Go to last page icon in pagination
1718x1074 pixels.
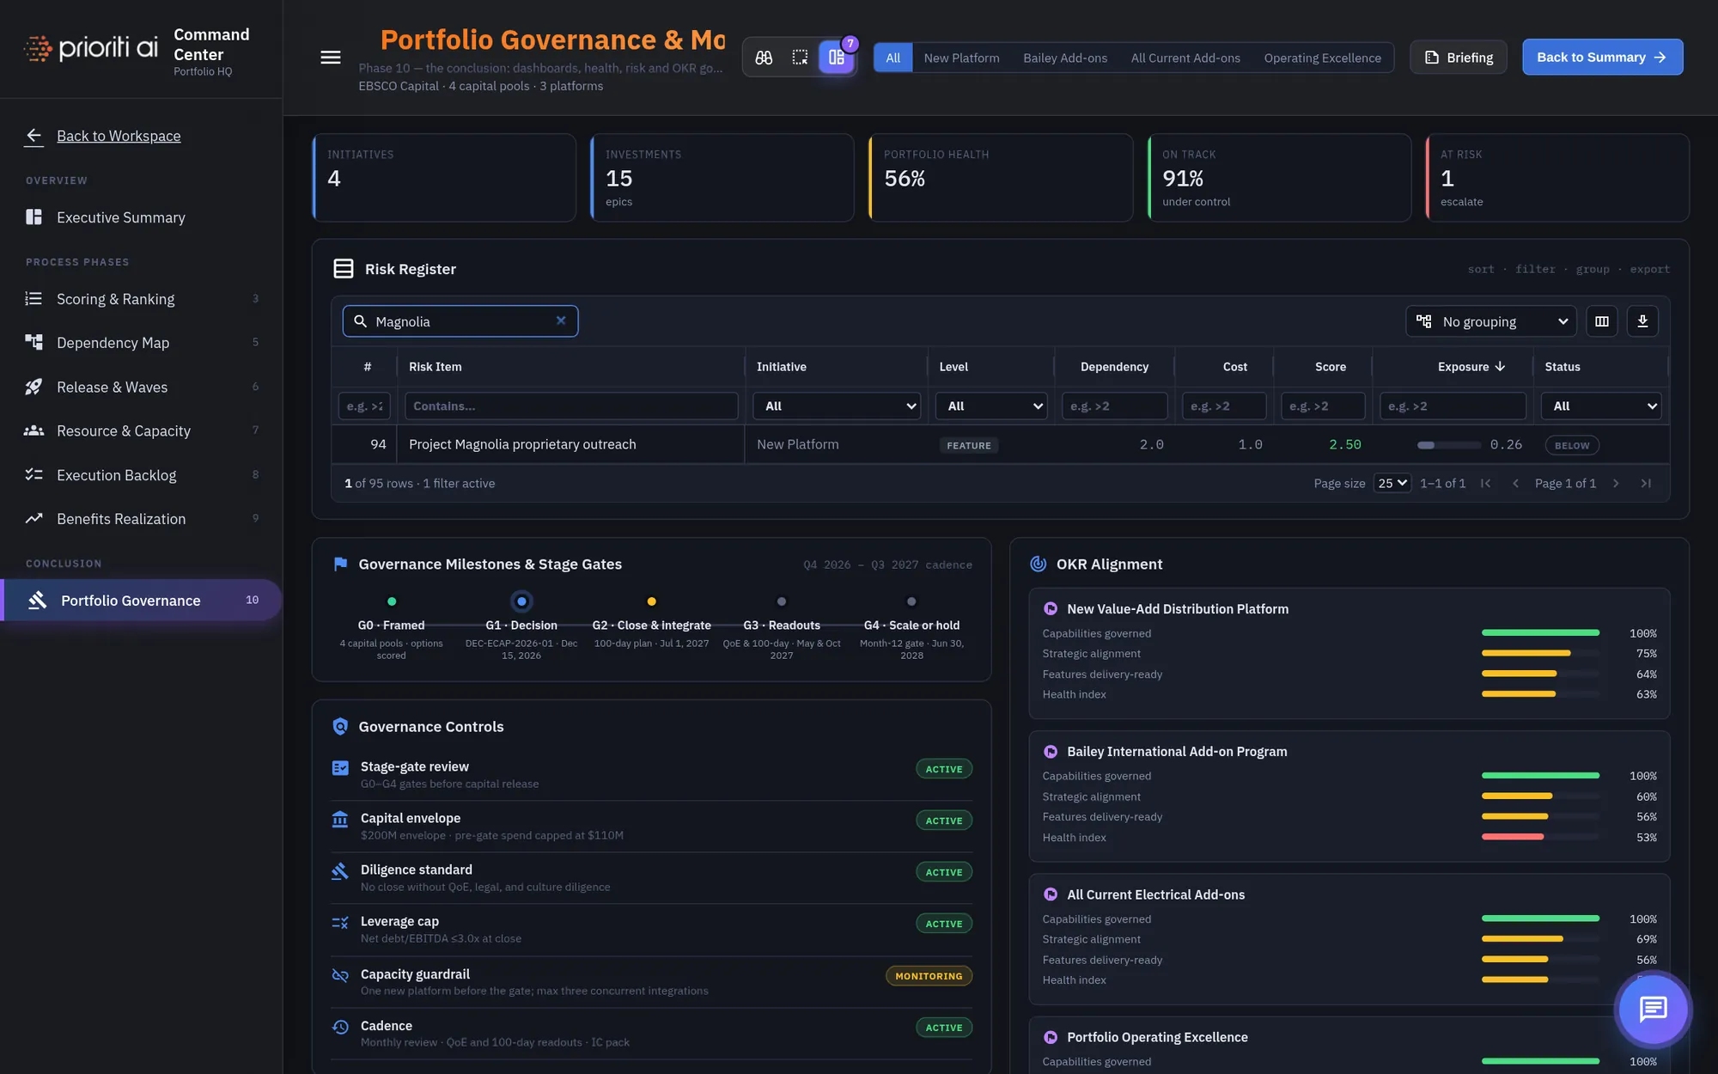pos(1646,483)
